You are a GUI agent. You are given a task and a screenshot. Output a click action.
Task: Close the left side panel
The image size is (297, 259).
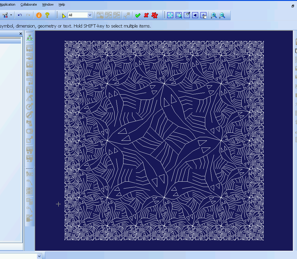click(x=21, y=34)
